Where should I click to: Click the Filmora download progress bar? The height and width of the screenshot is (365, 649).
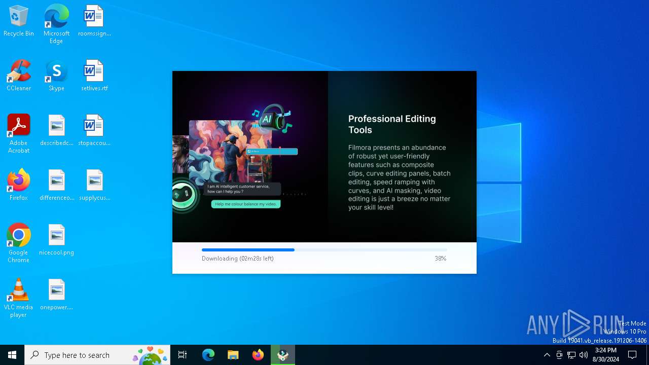324,250
